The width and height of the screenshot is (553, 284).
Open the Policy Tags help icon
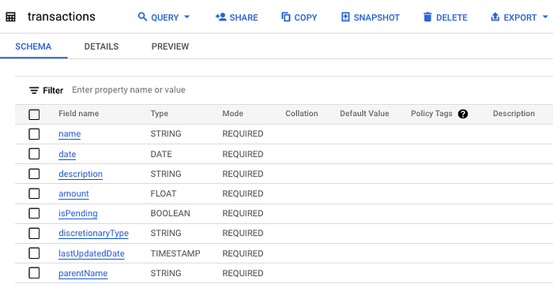coord(463,114)
